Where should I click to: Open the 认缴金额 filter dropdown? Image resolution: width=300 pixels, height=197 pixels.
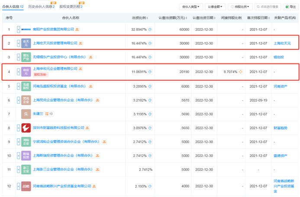point(215,6)
